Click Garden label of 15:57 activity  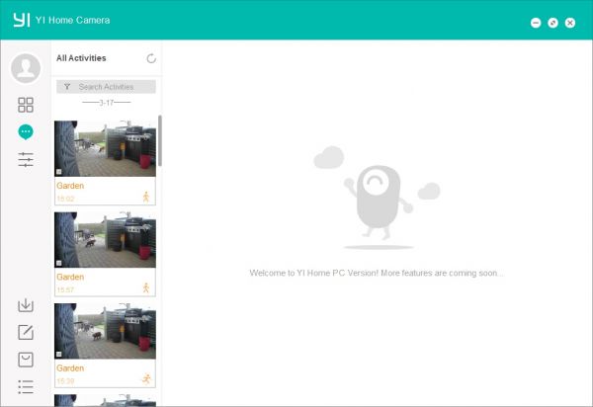pos(70,277)
